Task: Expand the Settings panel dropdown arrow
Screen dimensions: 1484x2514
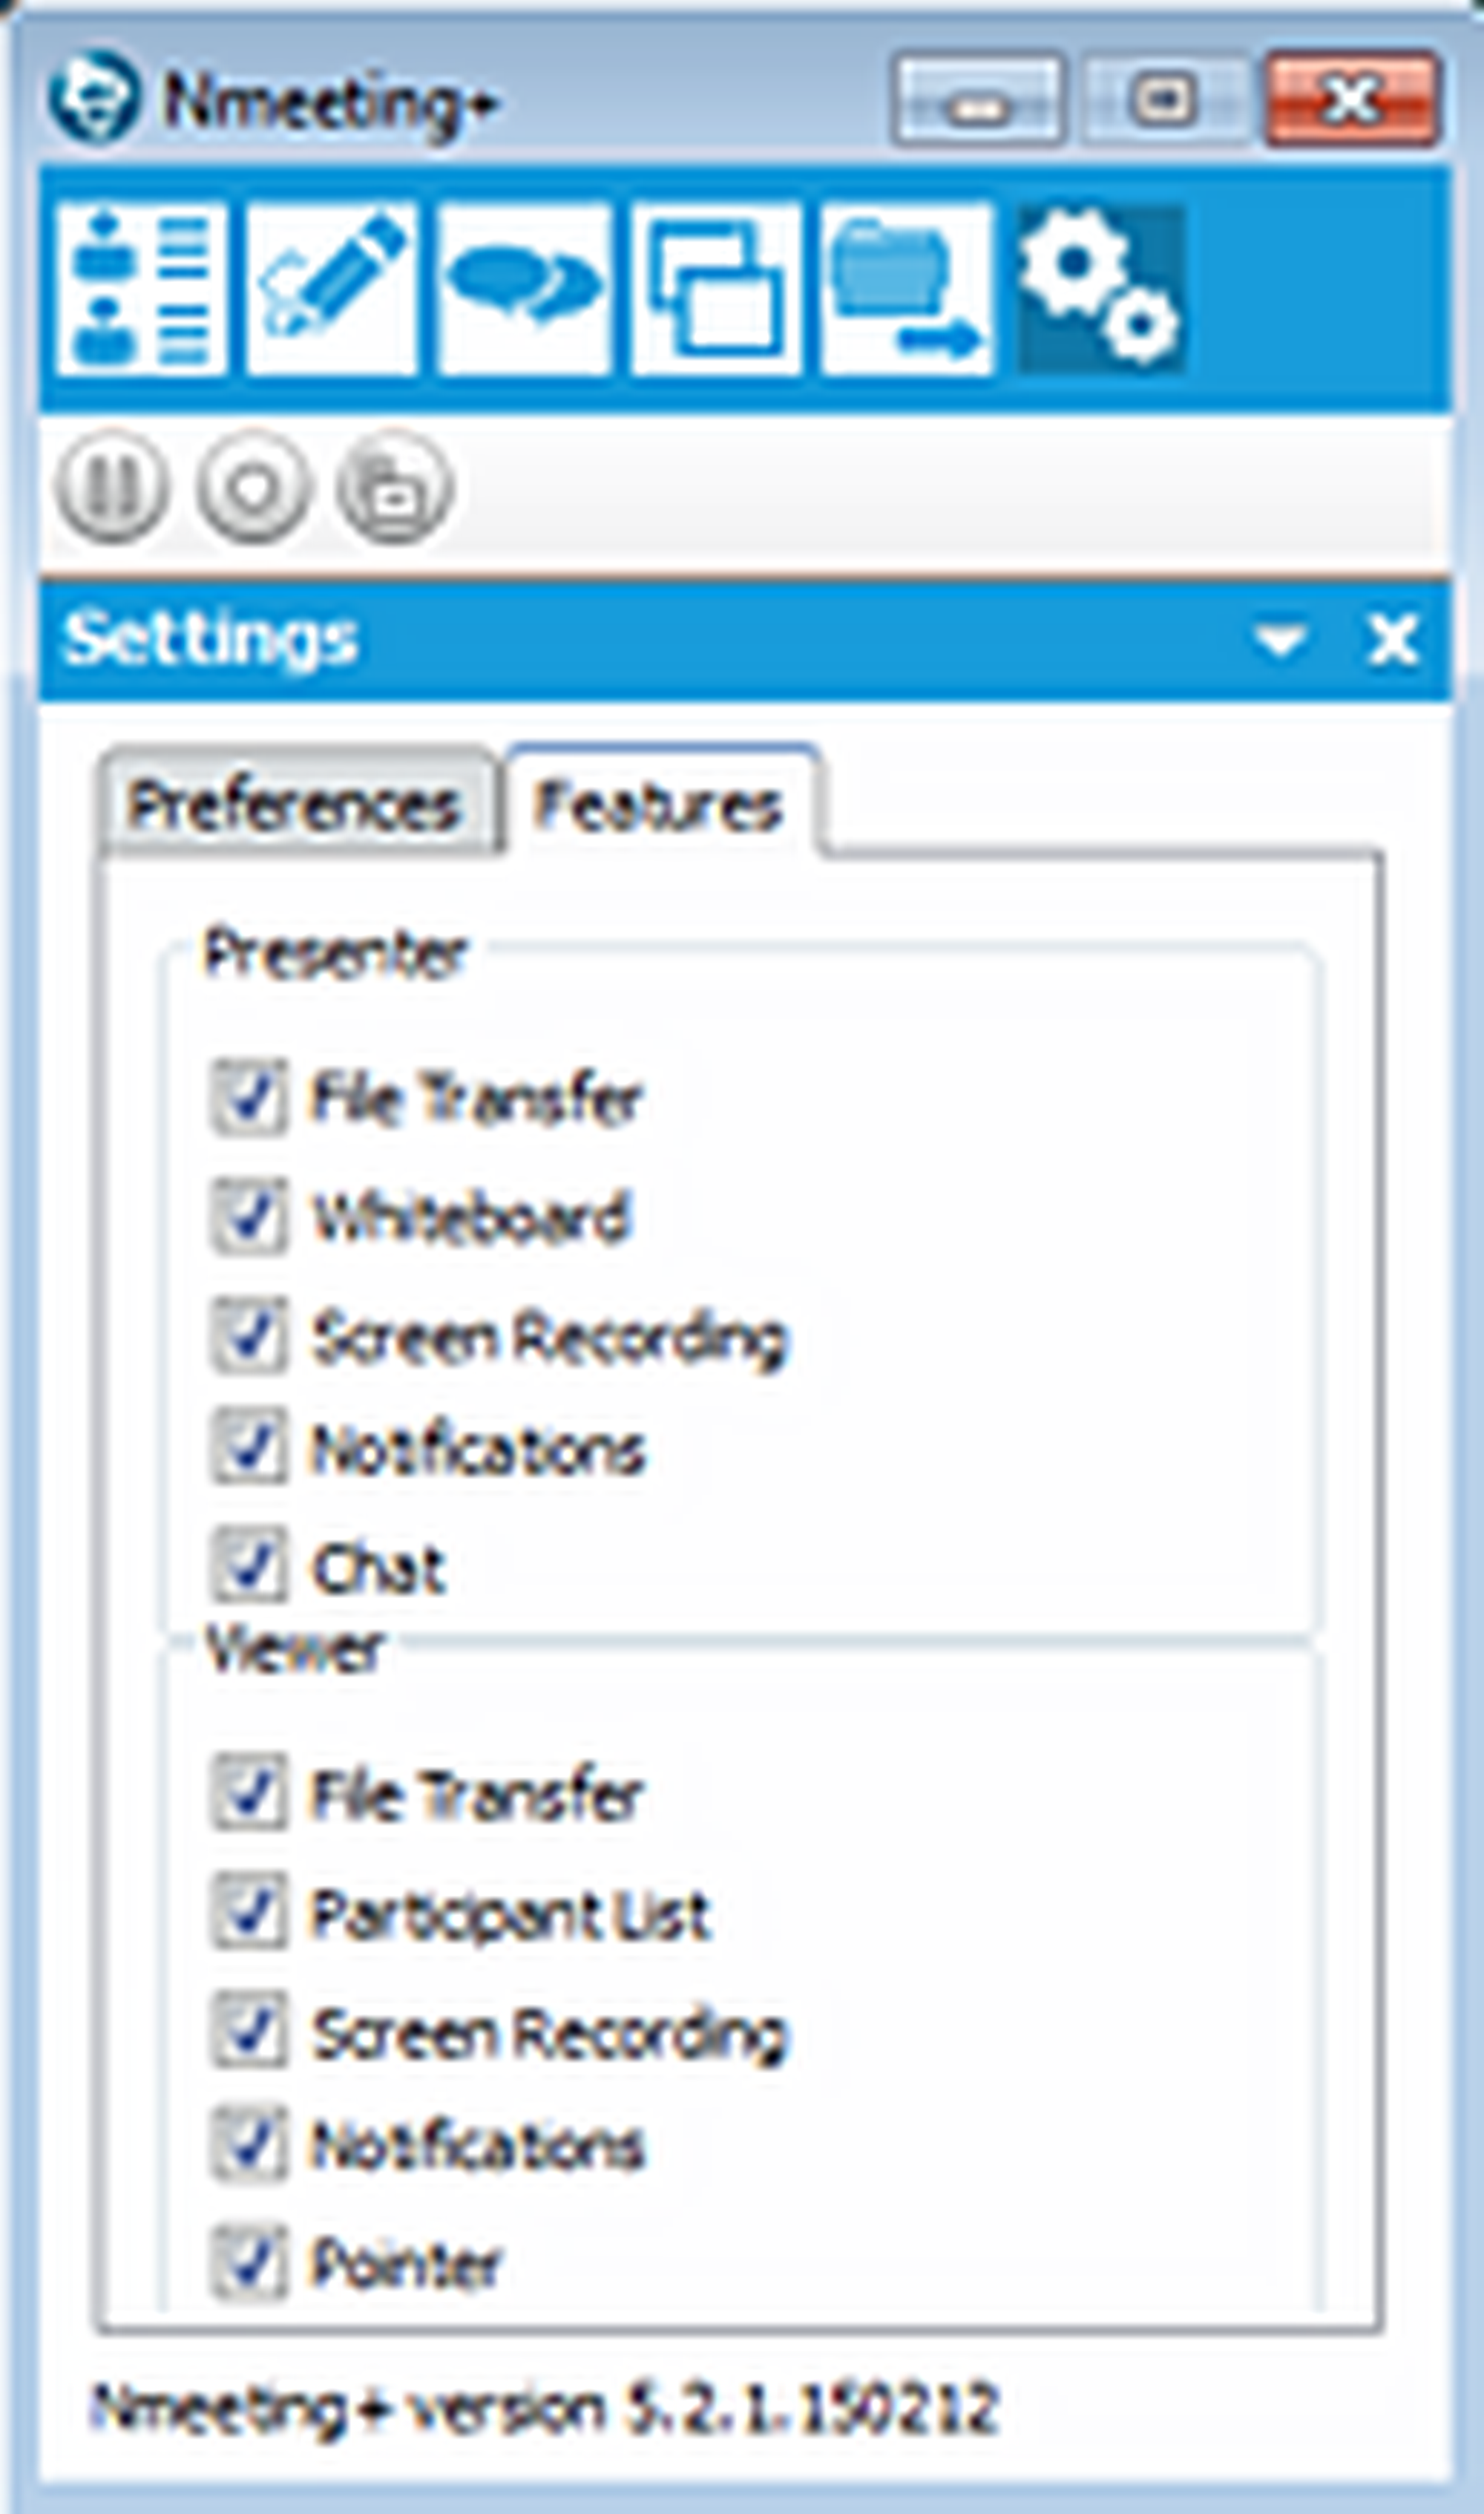Action: (x=1281, y=639)
